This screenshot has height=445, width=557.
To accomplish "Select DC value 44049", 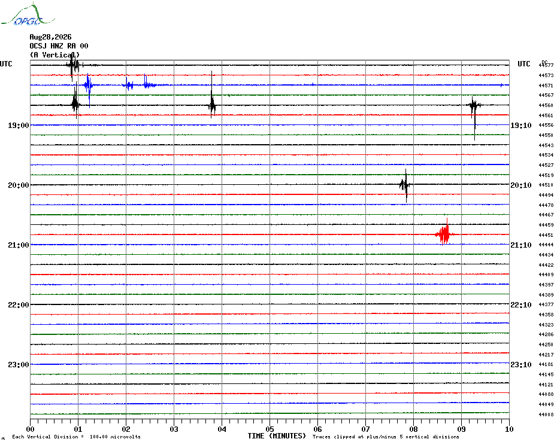I will pos(546,404).
